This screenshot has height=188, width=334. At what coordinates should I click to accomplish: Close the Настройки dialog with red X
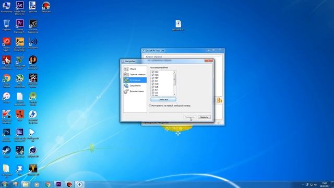point(209,61)
